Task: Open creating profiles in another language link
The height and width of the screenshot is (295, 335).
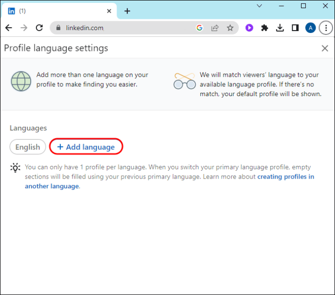Action: (169, 181)
